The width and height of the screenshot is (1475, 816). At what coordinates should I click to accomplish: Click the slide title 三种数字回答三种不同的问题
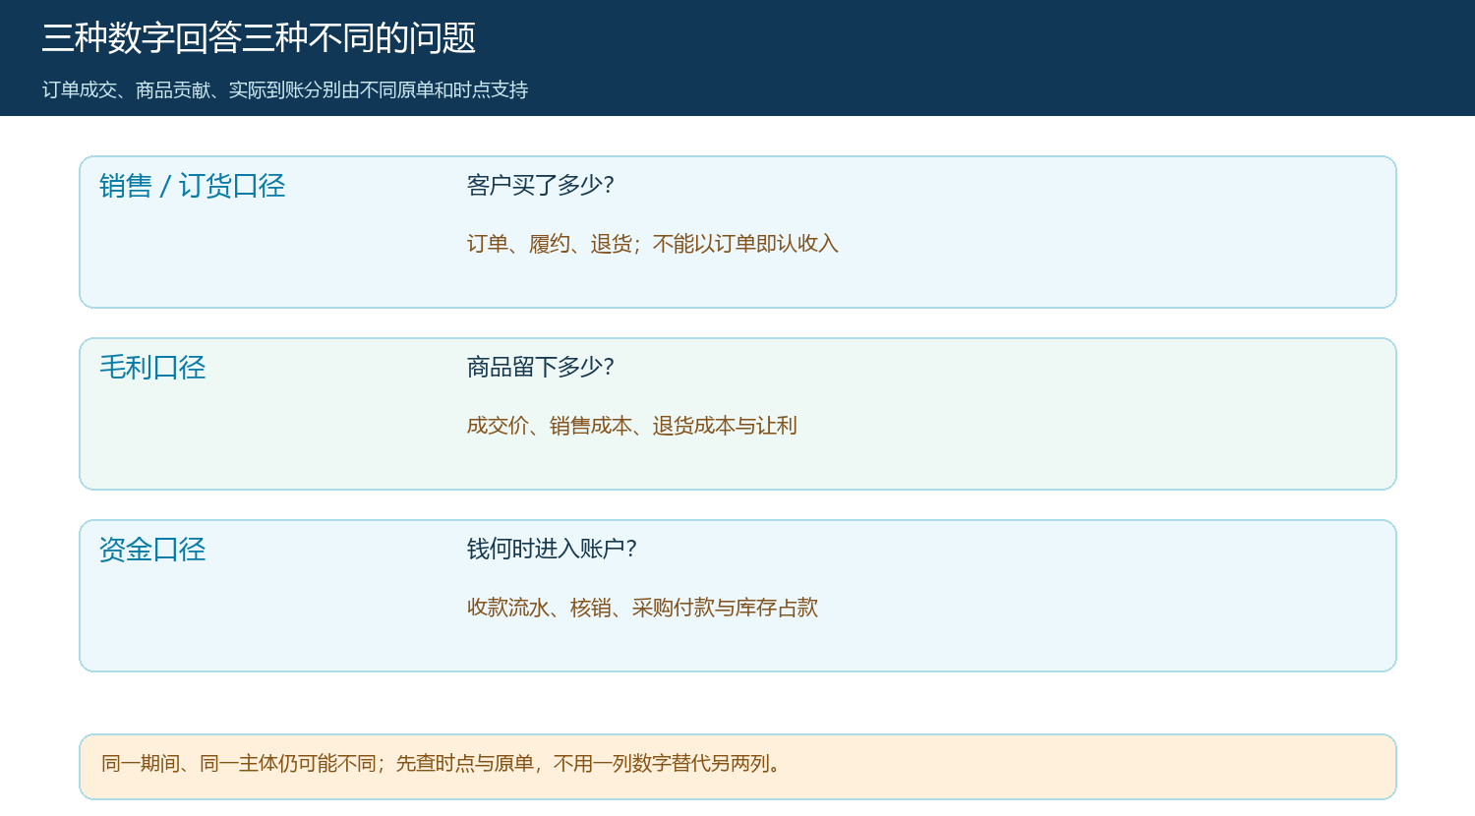(x=259, y=38)
